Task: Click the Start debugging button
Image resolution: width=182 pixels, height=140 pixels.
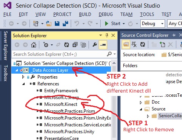Action: pos(113,24)
